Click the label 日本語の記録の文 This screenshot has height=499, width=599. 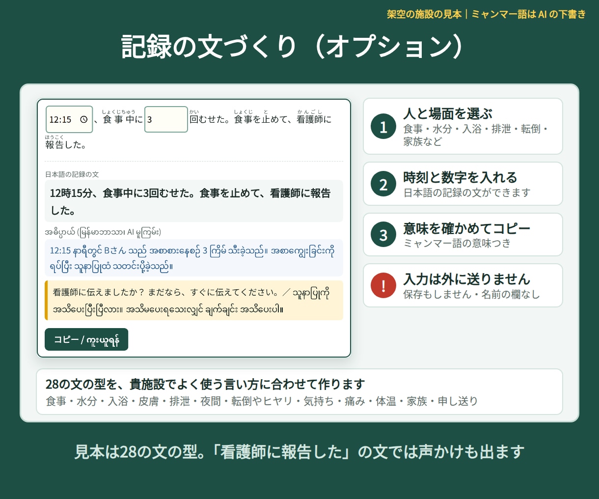point(72,174)
